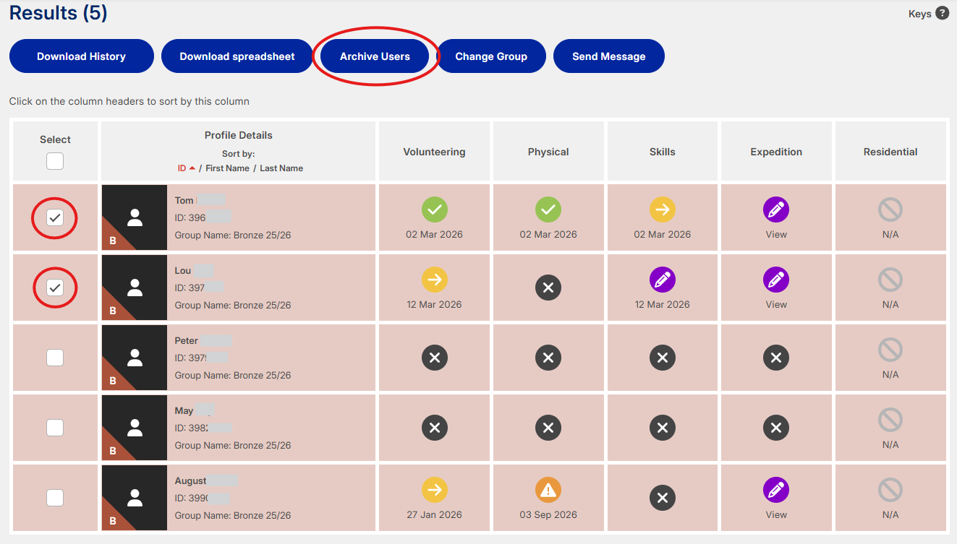
Task: Click the Download History button
Action: (x=82, y=56)
